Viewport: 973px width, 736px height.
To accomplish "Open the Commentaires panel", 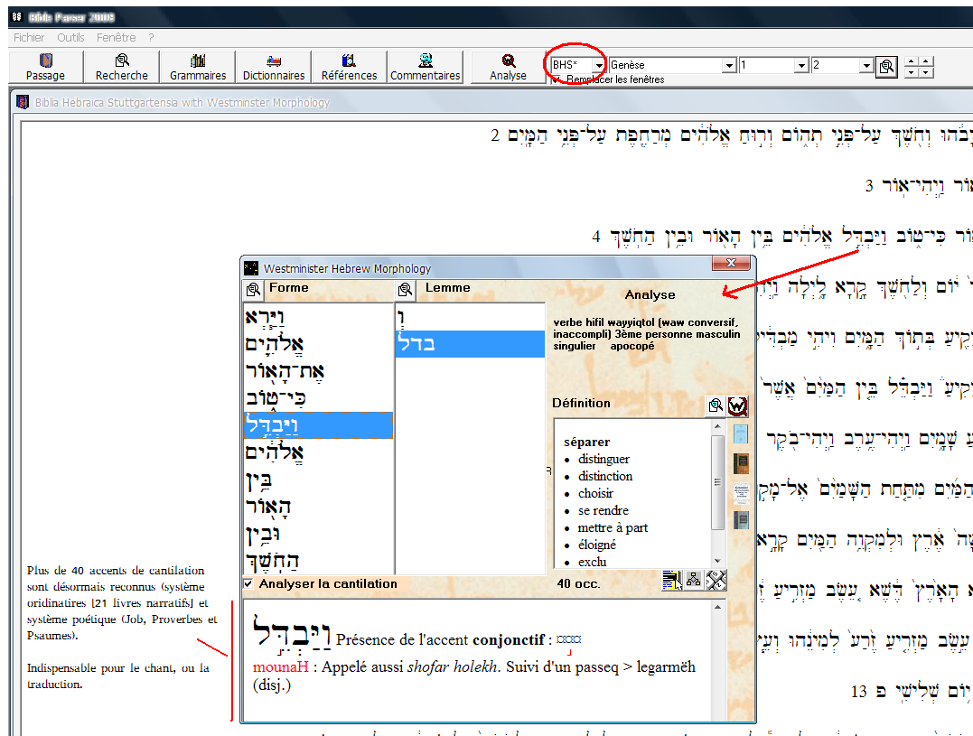I will pyautogui.click(x=426, y=67).
